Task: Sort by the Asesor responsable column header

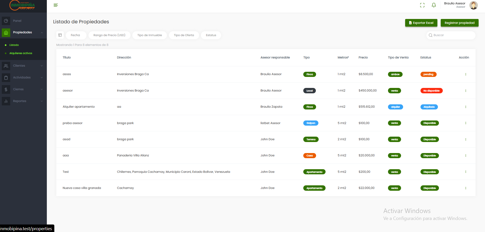Action: (x=275, y=57)
